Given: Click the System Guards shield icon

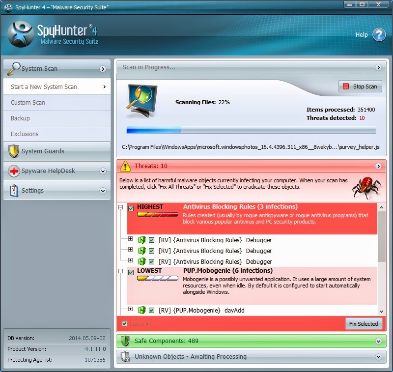Looking at the screenshot, I should (x=14, y=151).
